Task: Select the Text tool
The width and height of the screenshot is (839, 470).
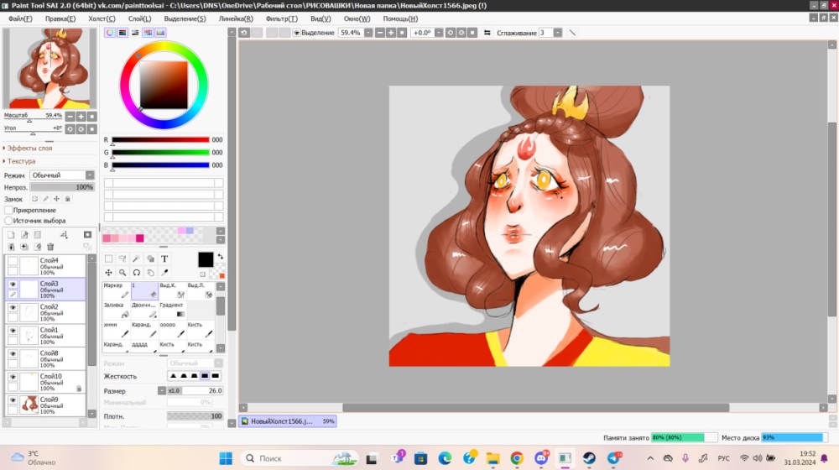Action: (x=164, y=259)
